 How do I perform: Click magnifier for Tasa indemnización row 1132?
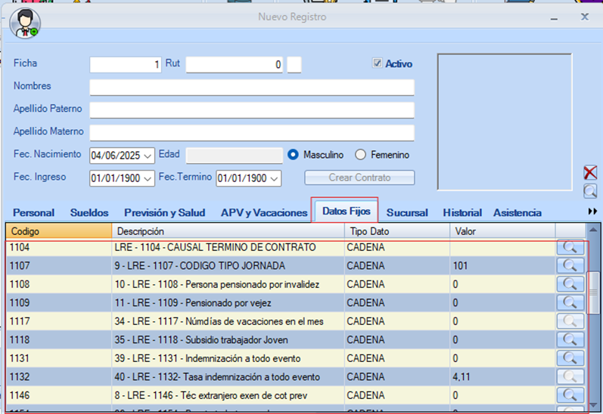[x=570, y=377]
